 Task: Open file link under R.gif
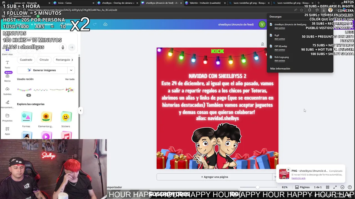280,39
